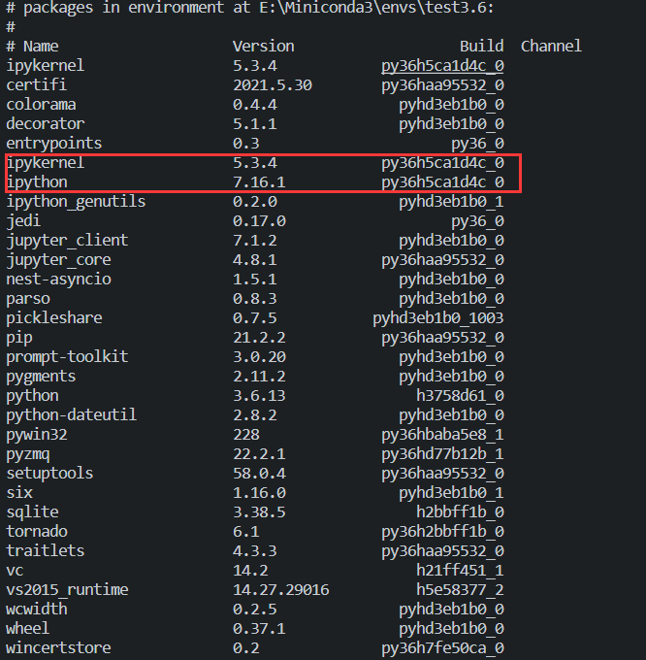Viewport: 646px width, 660px height.
Task: Click the Channel column header
Action: click(x=551, y=46)
